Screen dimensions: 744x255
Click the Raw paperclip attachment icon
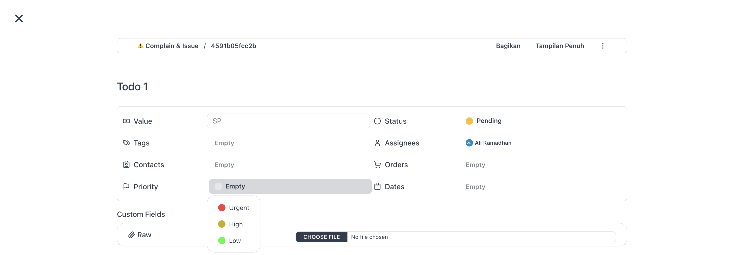click(x=131, y=235)
